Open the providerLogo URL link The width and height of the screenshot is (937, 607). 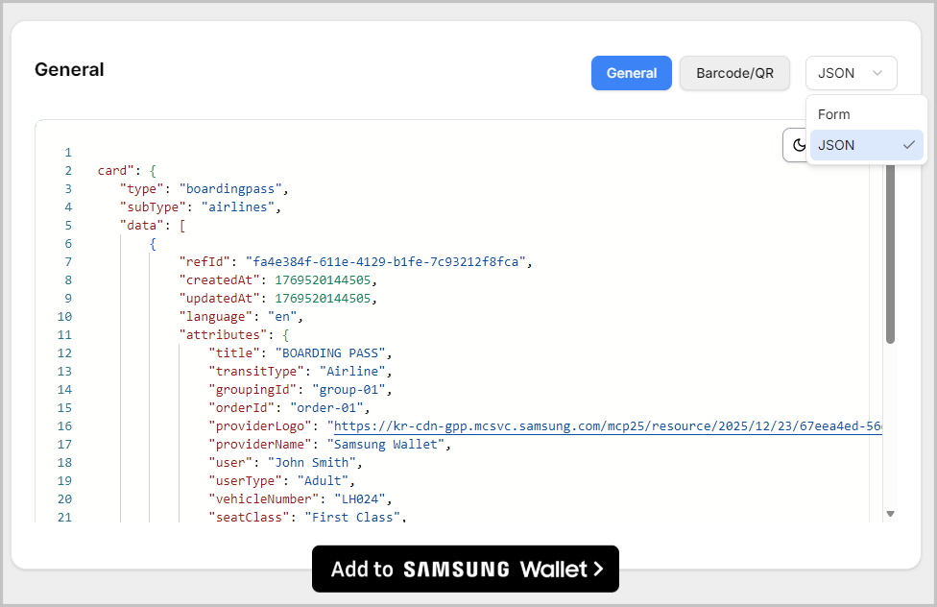tap(605, 425)
